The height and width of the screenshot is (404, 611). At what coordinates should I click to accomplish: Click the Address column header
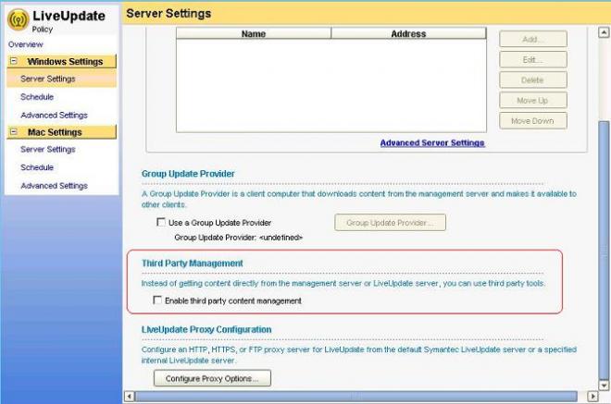point(408,34)
